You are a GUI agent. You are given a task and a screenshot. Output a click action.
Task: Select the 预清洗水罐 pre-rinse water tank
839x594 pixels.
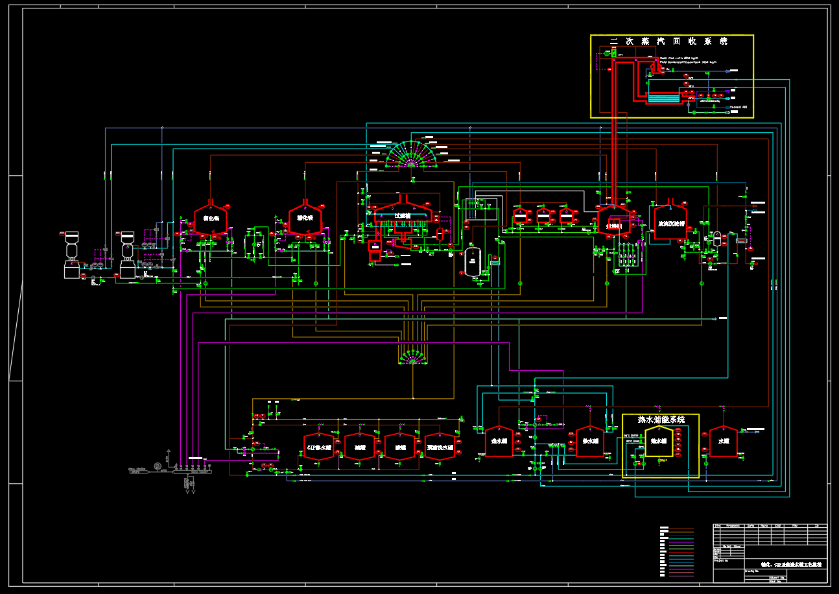[x=440, y=447]
